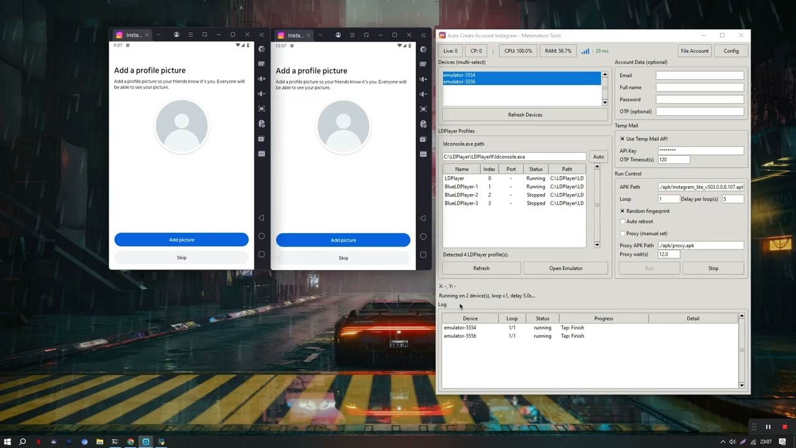
Task: Open account icon in right emulator title bar
Action: click(338, 35)
